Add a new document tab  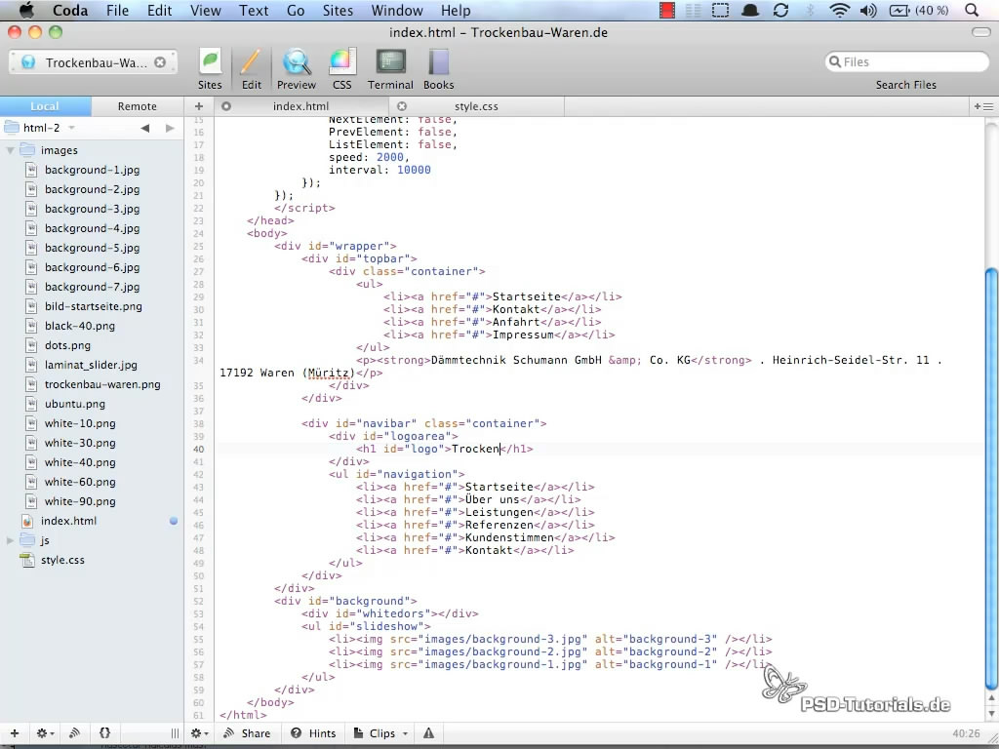[x=199, y=106]
